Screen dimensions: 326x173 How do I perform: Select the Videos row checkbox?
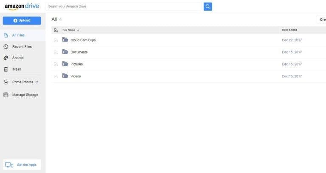tap(56, 77)
